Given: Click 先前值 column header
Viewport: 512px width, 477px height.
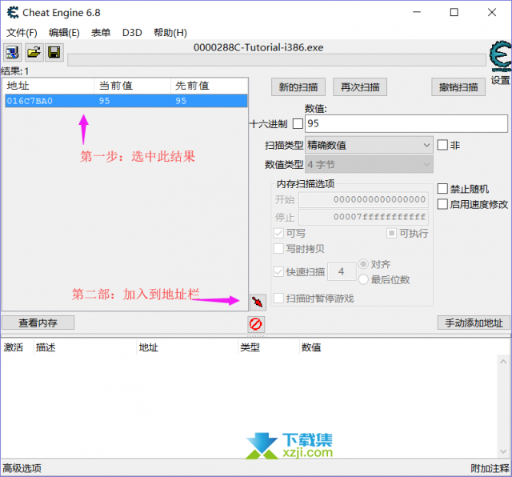Looking at the screenshot, I should click(x=209, y=86).
